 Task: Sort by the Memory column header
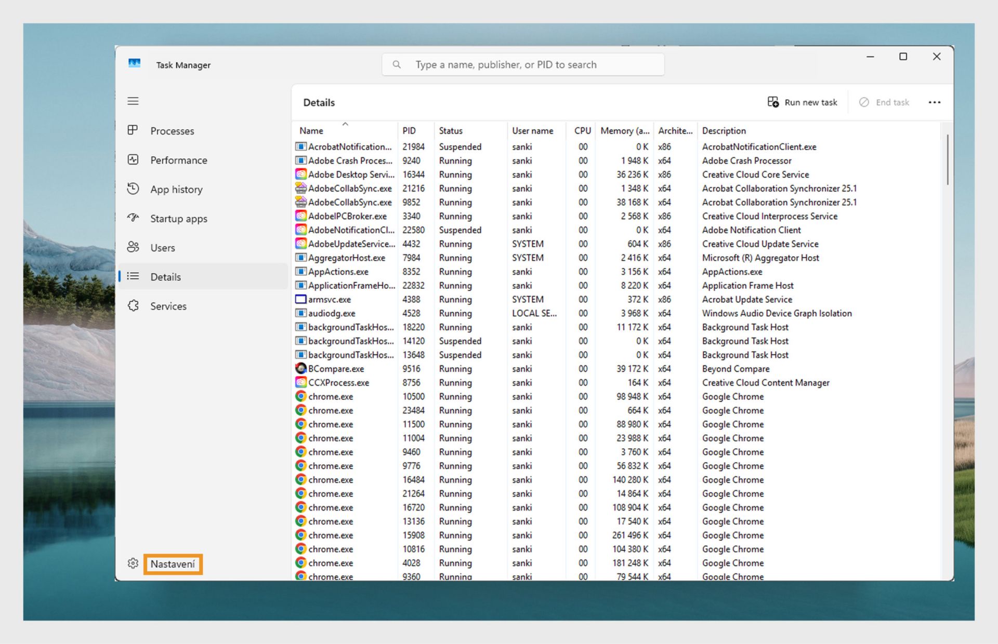[x=624, y=131]
